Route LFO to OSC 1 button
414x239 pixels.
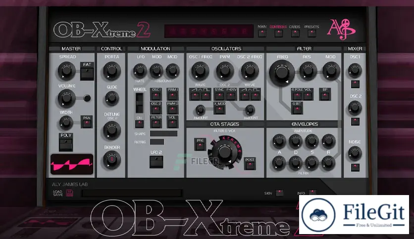pos(156,96)
